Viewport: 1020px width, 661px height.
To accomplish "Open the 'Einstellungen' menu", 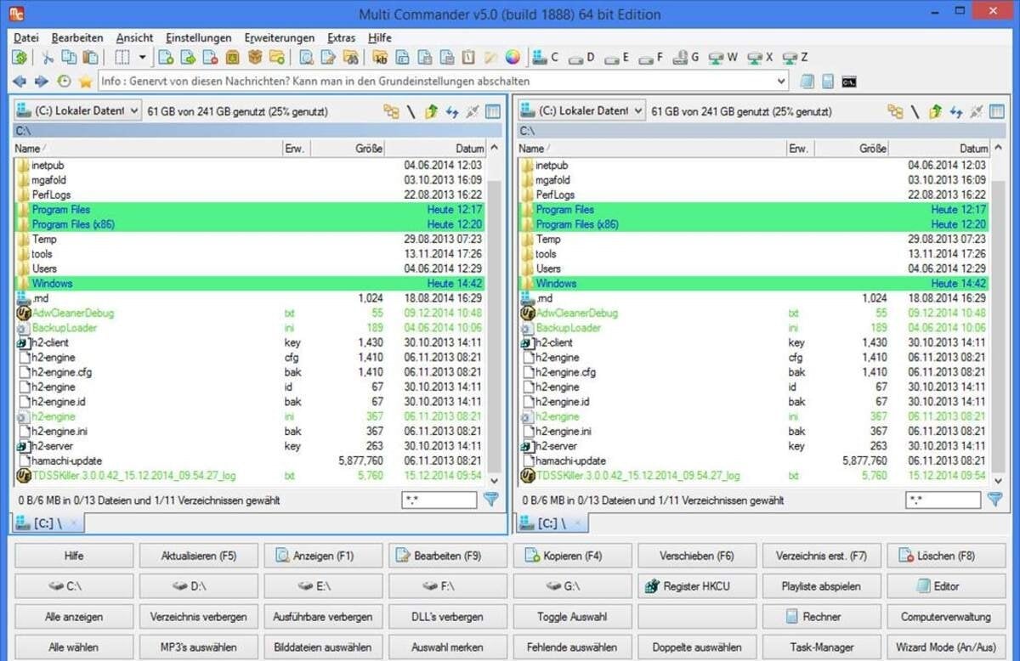I will tap(199, 37).
